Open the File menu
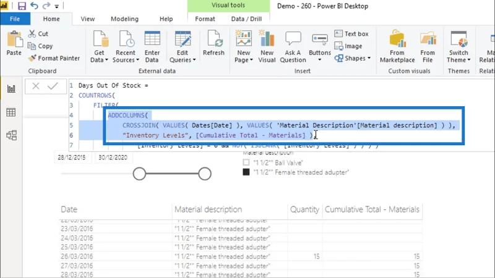Image resolution: width=495 pixels, height=278 pixels. point(15,19)
